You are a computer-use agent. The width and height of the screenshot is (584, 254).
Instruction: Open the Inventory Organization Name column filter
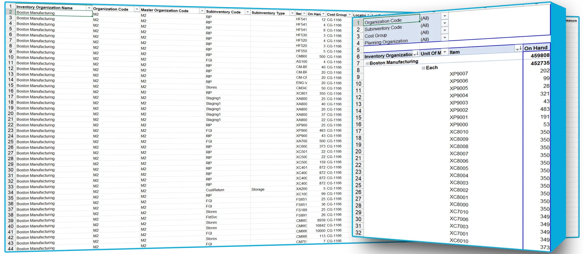[x=89, y=8]
